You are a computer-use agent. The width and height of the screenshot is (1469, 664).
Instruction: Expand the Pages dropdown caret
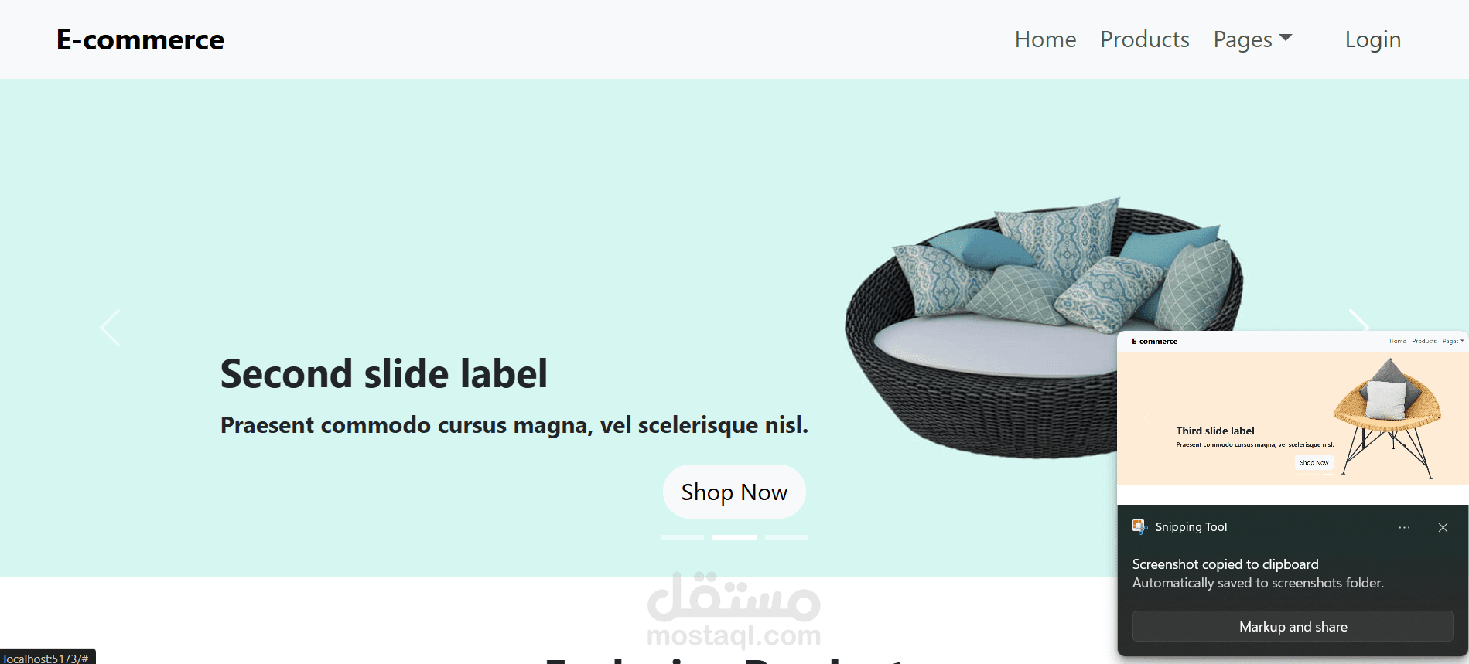pos(1286,37)
